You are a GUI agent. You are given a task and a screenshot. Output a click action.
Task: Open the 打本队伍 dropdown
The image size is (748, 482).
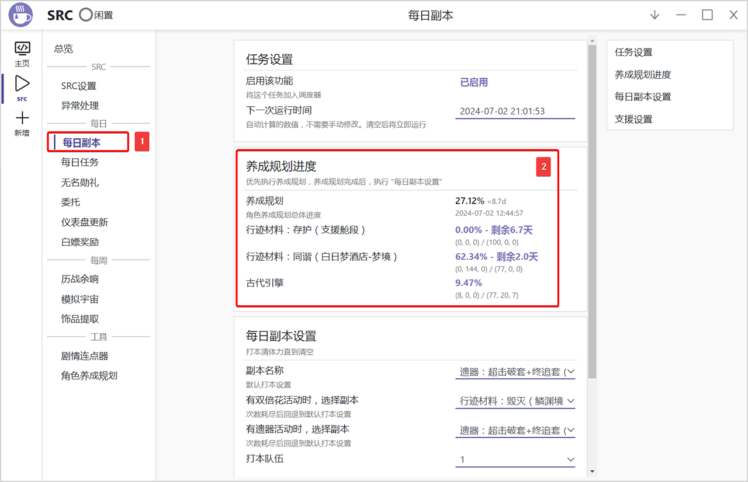[x=515, y=460]
